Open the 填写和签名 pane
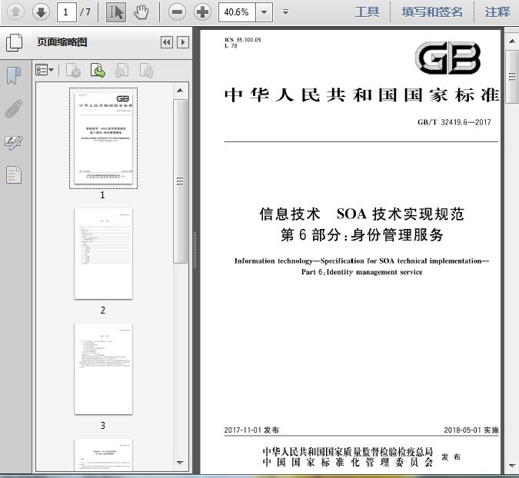The height and width of the screenshot is (478, 519). (432, 12)
